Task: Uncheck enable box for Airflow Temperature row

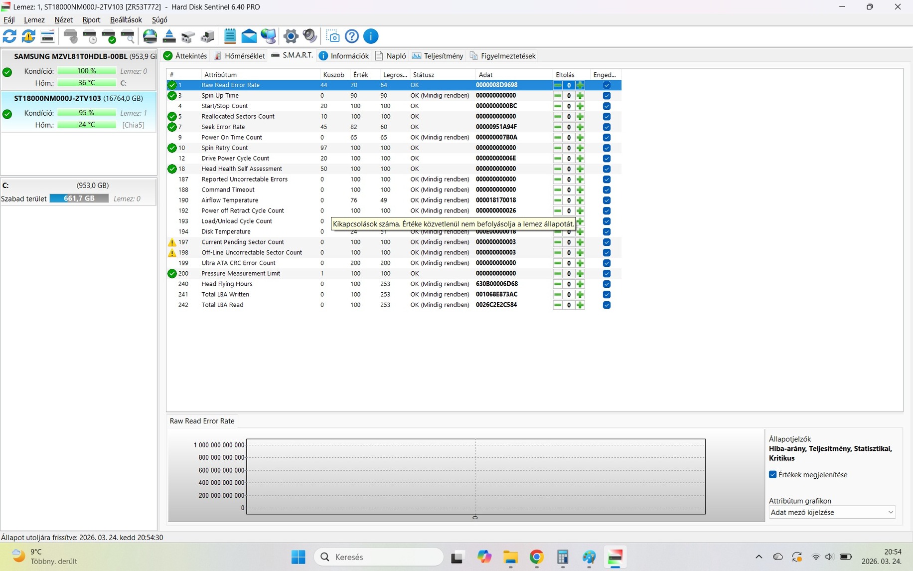Action: [607, 200]
